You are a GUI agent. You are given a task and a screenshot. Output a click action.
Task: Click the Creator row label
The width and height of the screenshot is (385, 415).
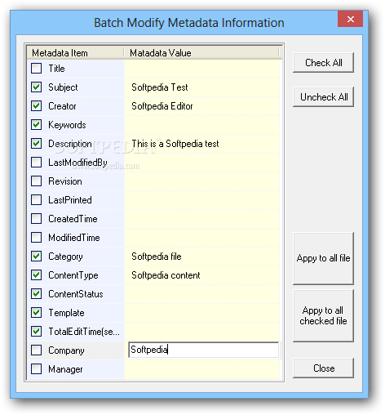tap(62, 106)
